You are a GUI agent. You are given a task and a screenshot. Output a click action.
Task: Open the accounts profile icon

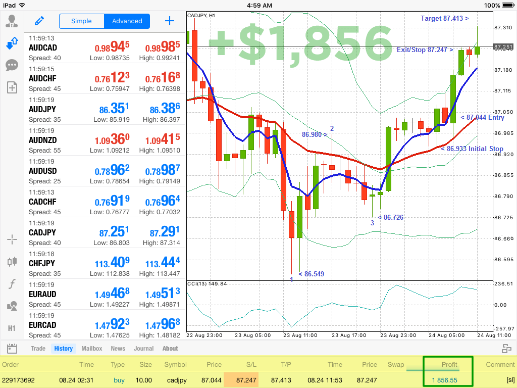tap(12, 21)
